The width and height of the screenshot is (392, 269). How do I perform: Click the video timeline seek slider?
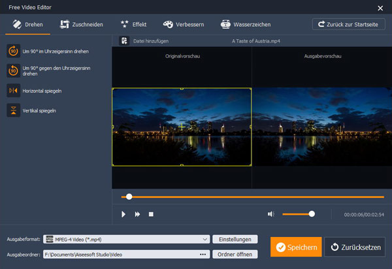click(252, 197)
